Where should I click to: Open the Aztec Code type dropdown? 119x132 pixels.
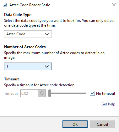28,34
